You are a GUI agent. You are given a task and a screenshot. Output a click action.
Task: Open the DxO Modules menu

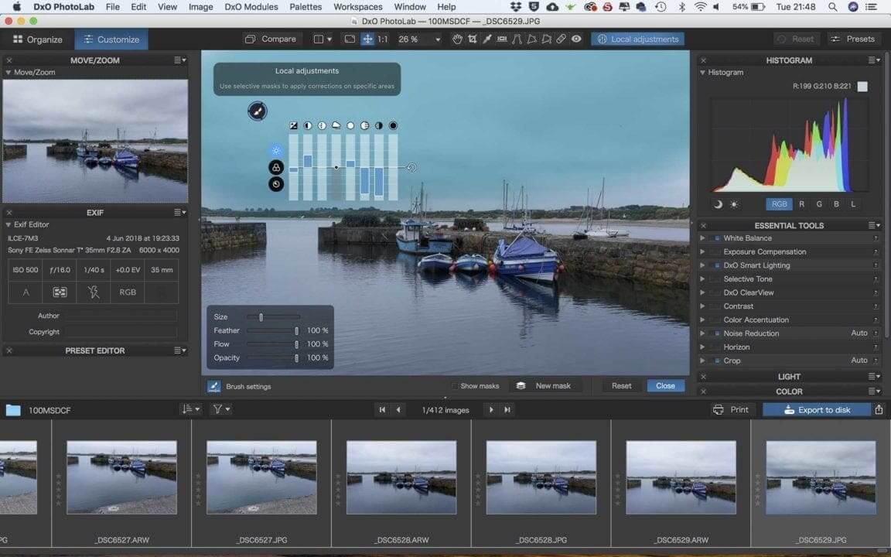[x=251, y=7]
